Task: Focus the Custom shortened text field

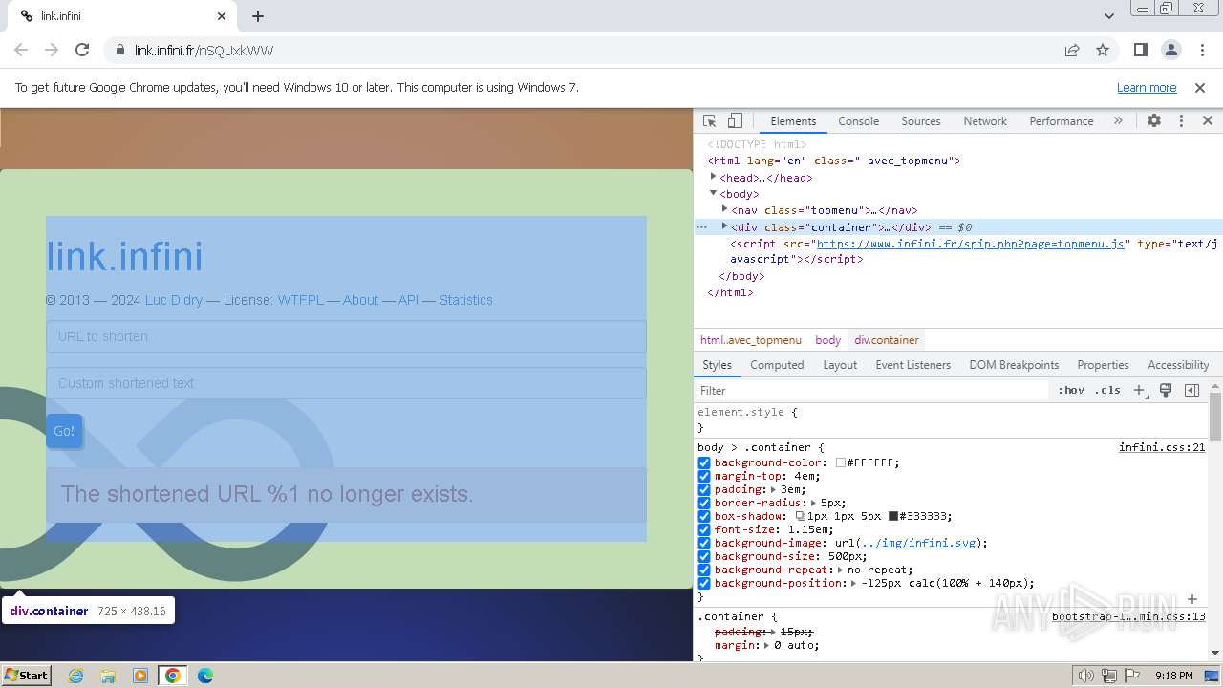Action: tap(346, 383)
